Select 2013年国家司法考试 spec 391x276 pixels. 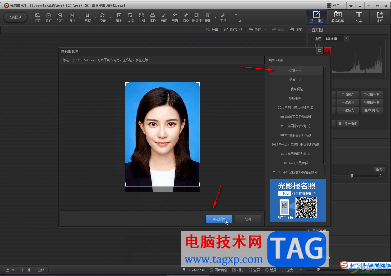point(296,126)
